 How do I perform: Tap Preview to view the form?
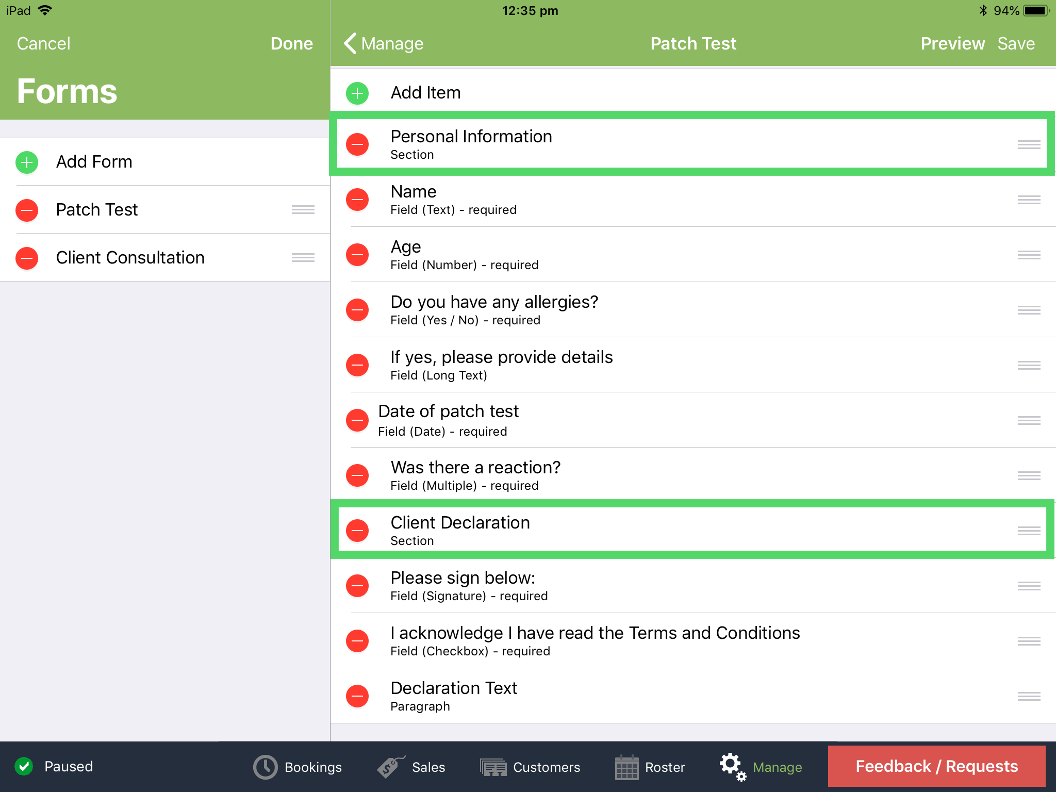pos(952,43)
